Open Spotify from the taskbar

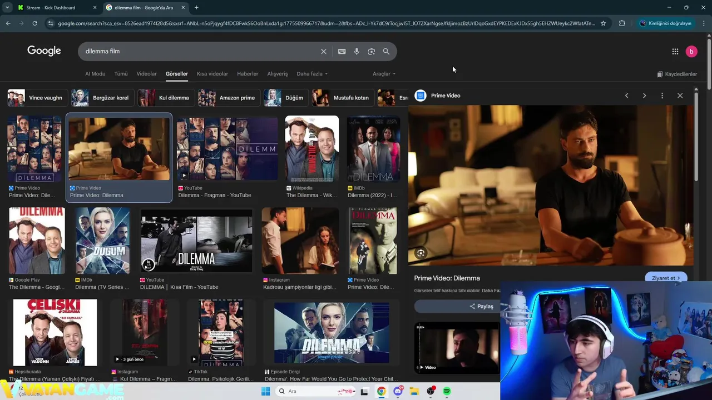pos(447,391)
